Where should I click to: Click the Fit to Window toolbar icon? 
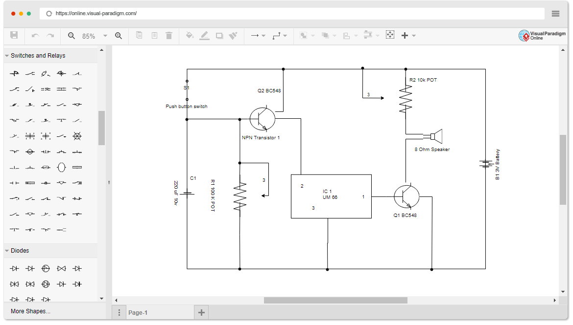(x=390, y=35)
